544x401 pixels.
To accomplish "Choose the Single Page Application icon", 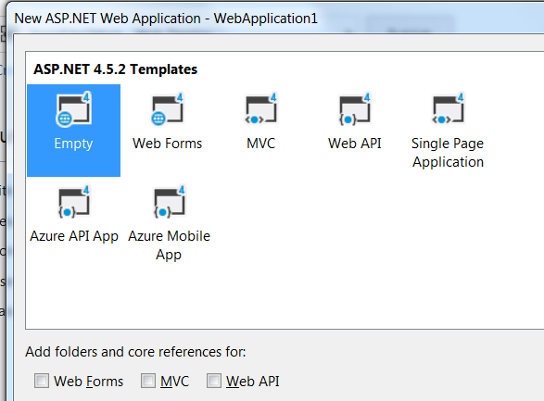I will pyautogui.click(x=448, y=109).
